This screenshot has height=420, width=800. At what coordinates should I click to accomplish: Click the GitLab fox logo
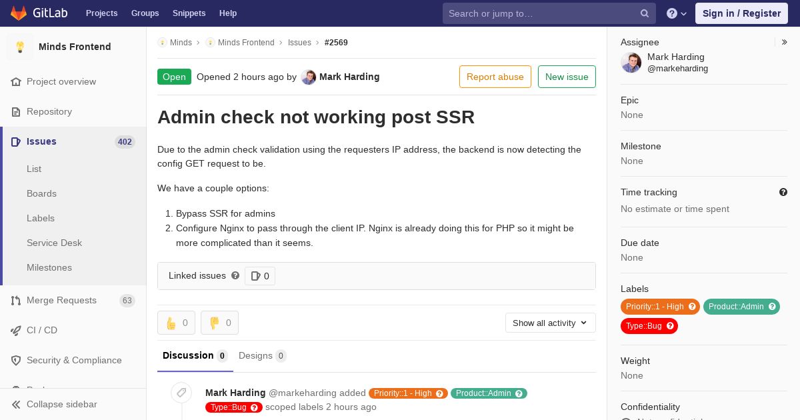19,13
